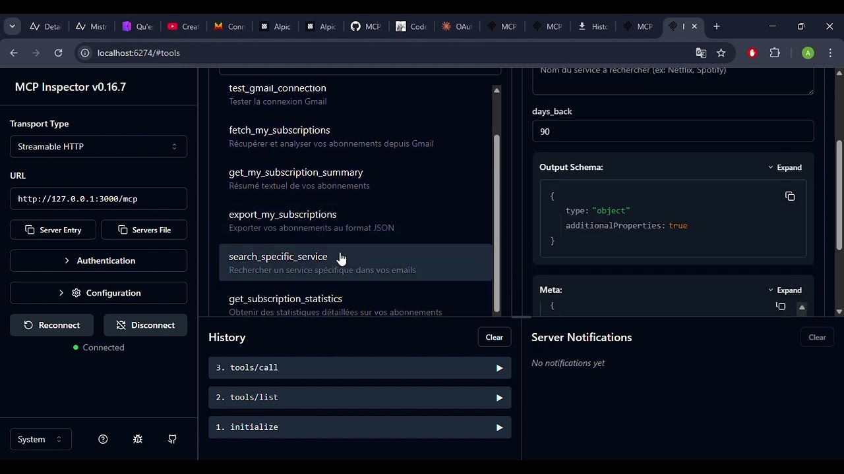844x474 pixels.
Task: Switch to the GitHub MCP browser tab
Action: (x=366, y=26)
